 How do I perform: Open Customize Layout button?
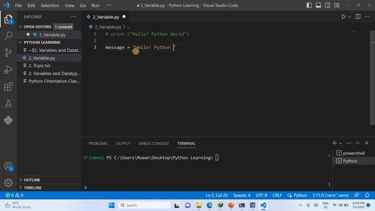click(337, 5)
